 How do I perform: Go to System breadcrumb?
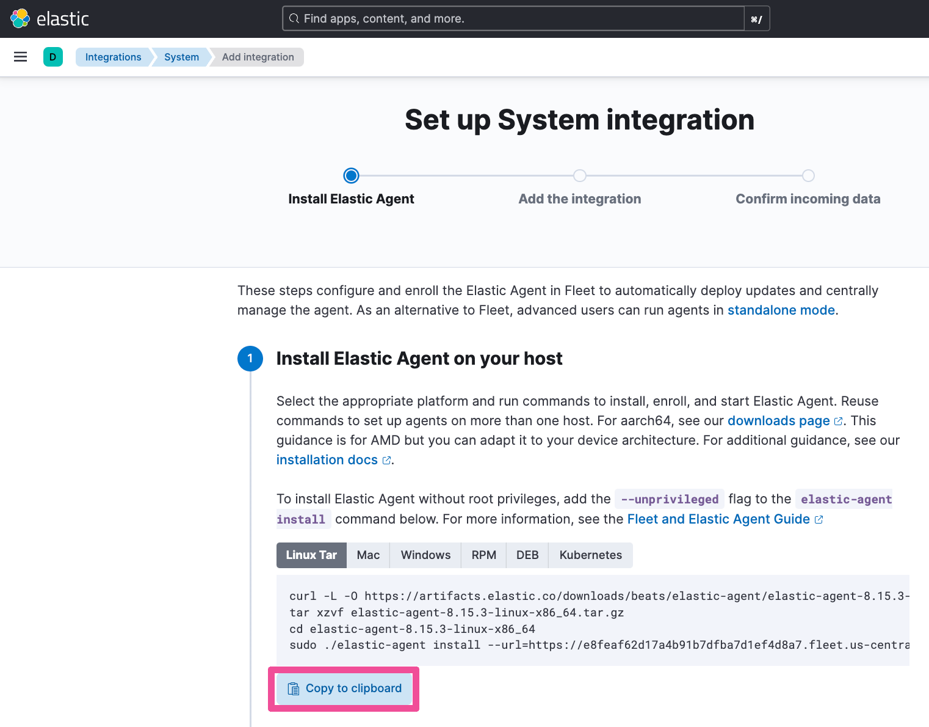[181, 57]
